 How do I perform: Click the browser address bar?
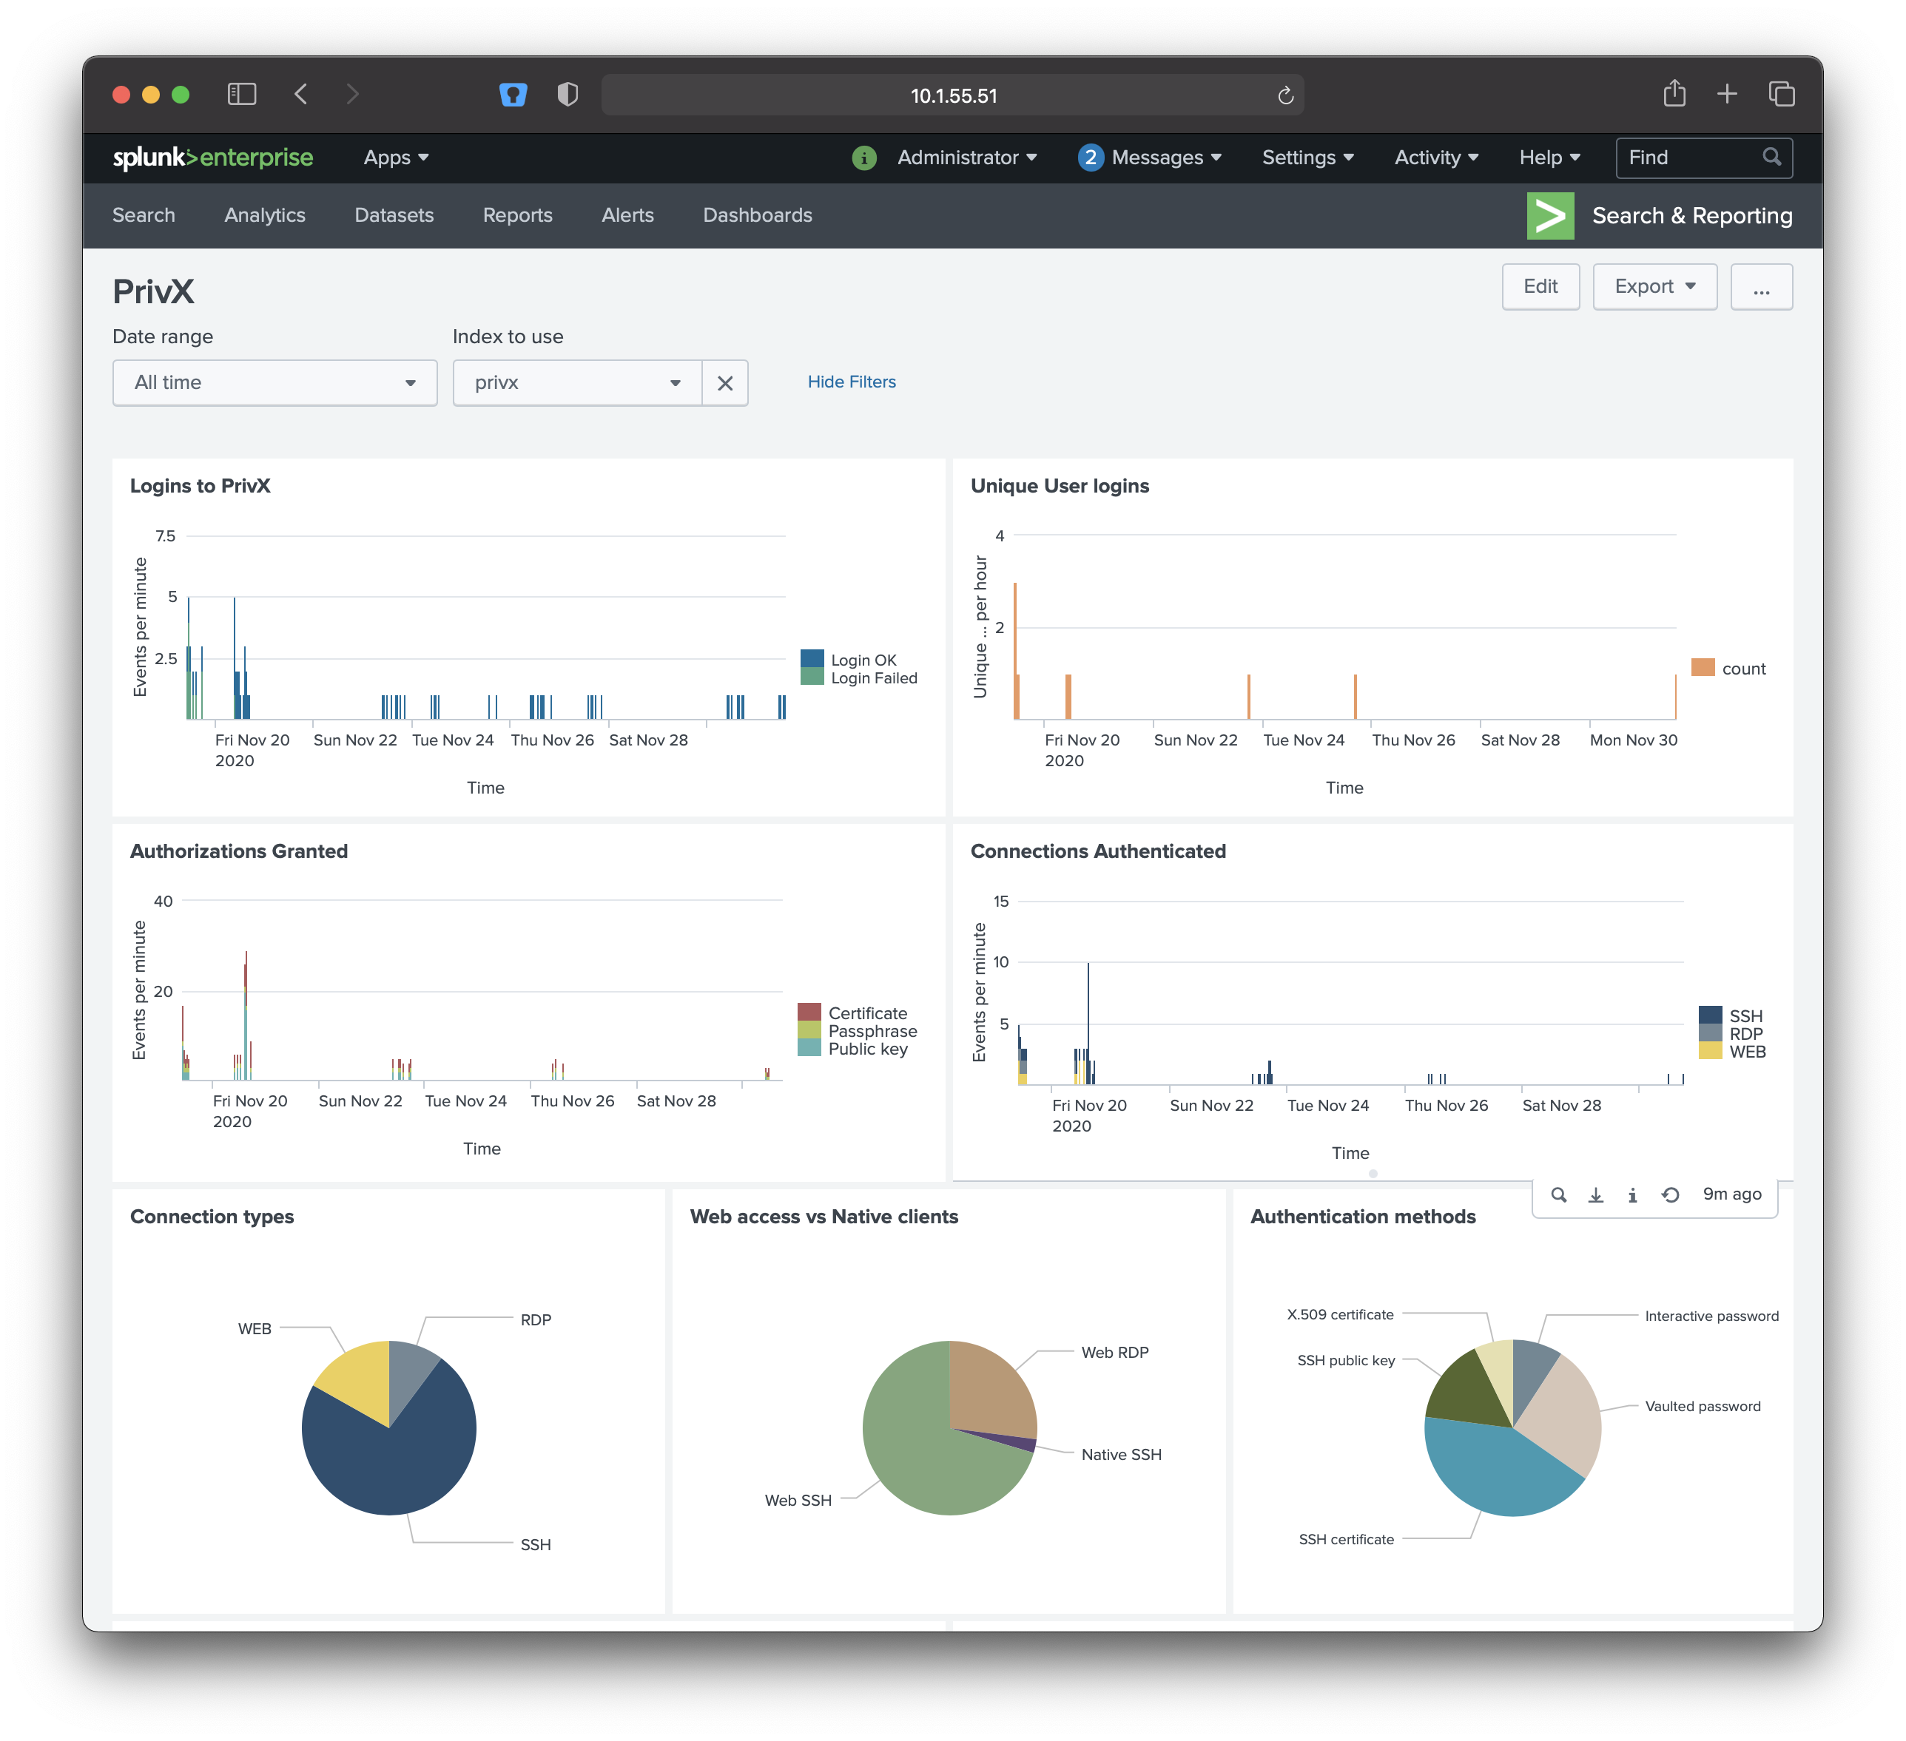[952, 95]
